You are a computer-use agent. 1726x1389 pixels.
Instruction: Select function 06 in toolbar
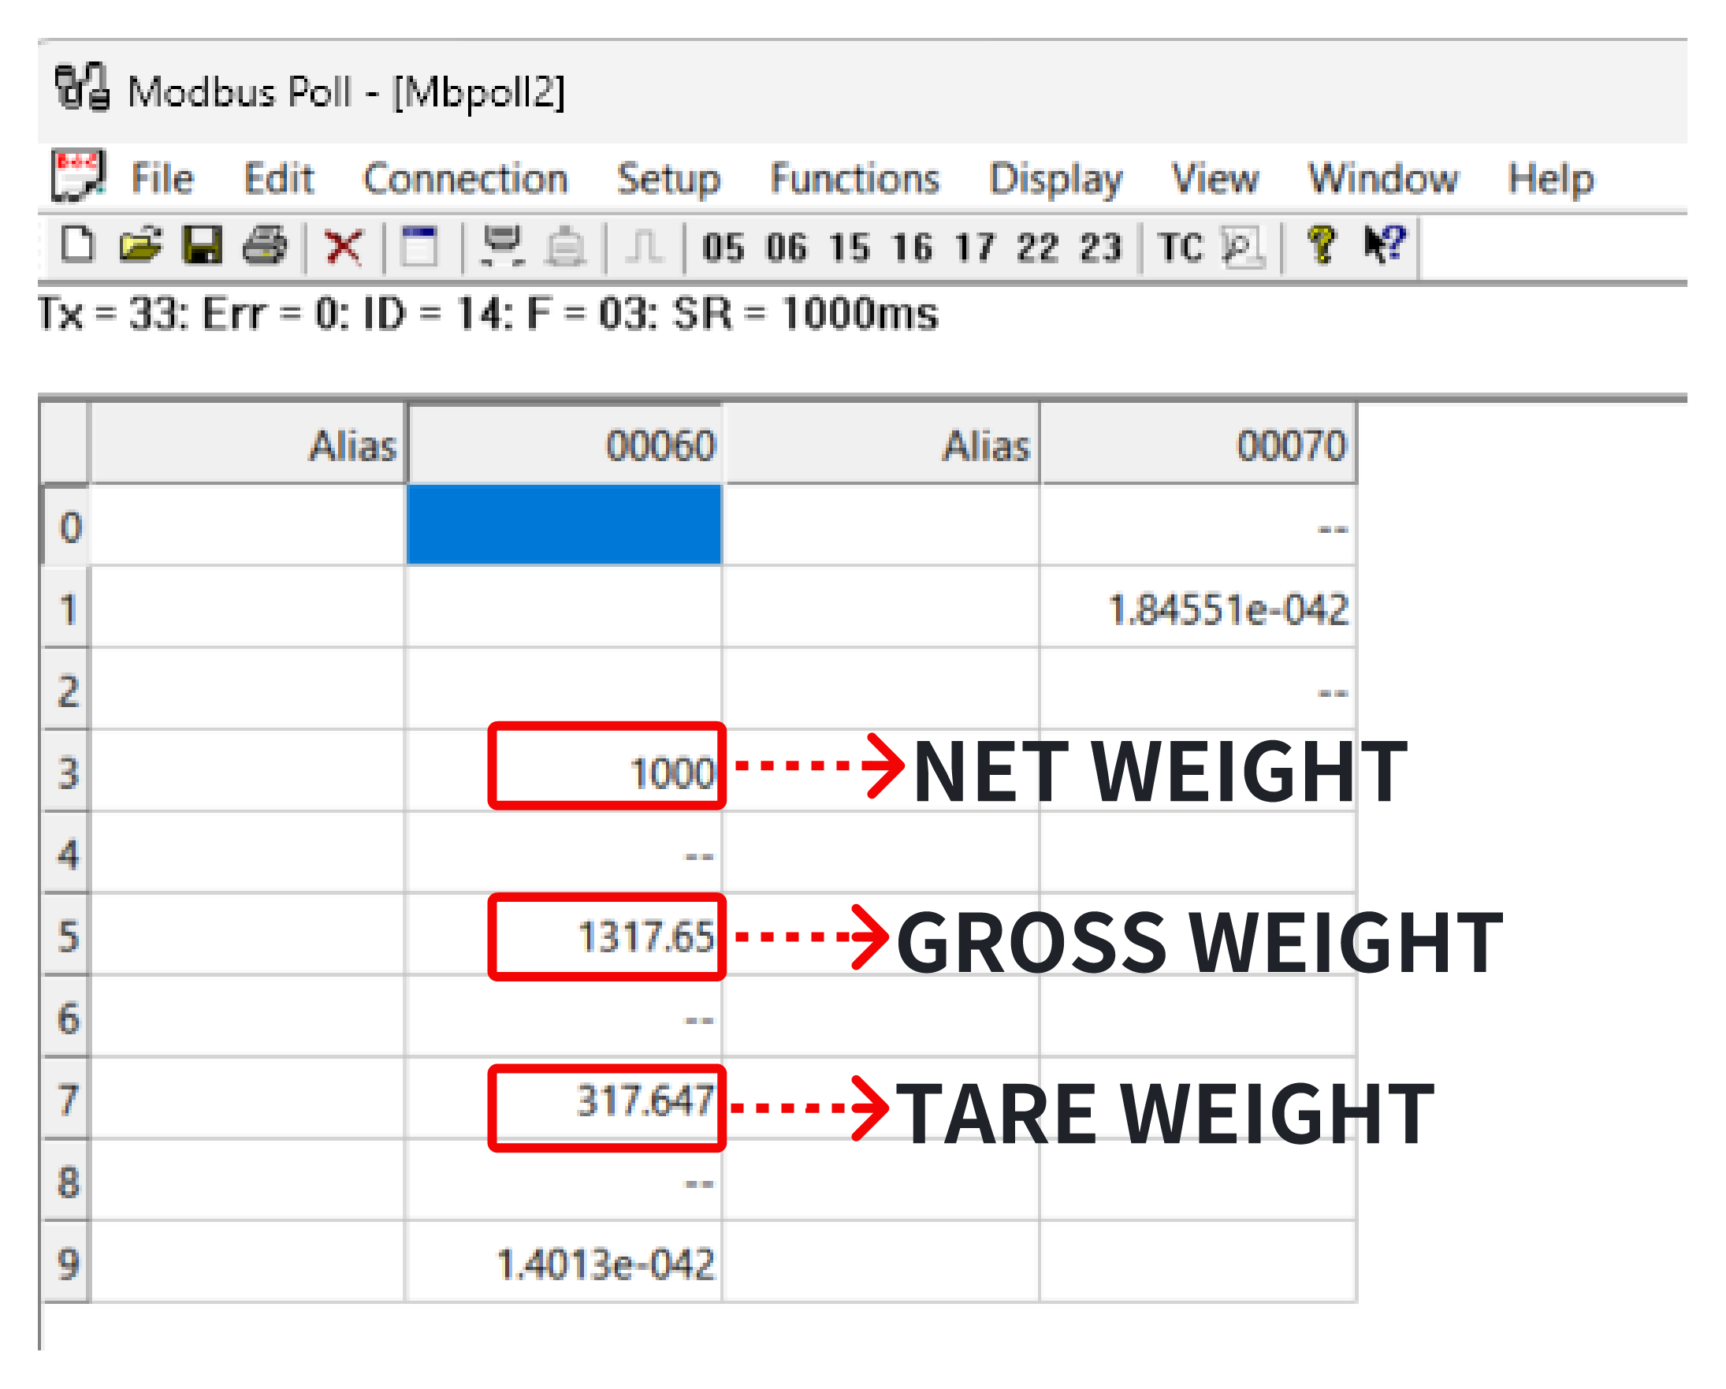tap(787, 248)
